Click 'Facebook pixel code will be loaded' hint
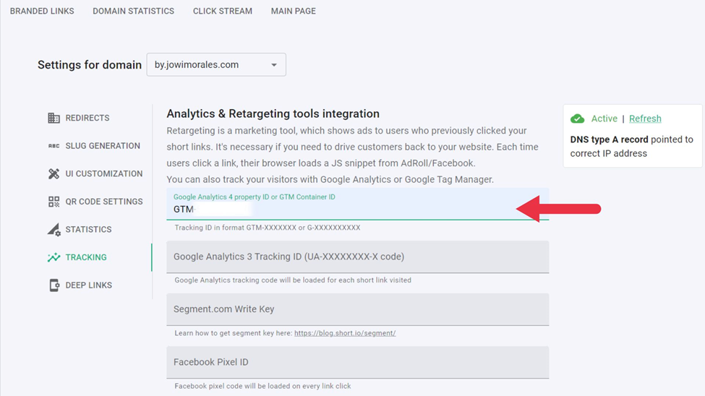This screenshot has width=705, height=396. pyautogui.click(x=262, y=386)
